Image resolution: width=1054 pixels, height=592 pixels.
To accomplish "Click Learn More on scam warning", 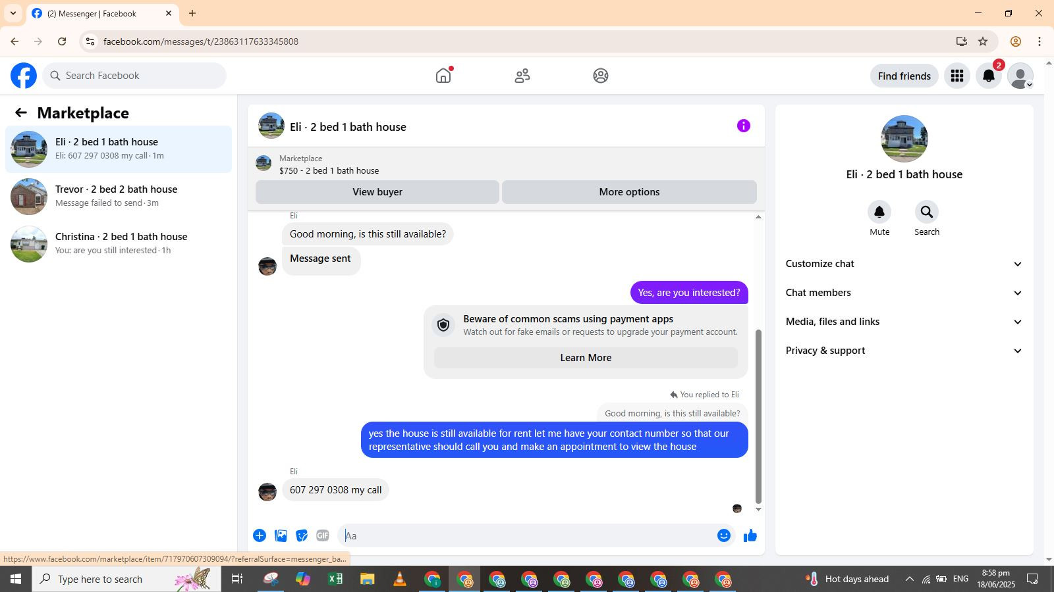I will [586, 358].
